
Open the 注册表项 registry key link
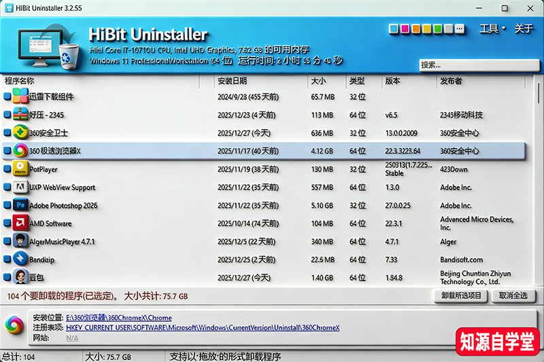(203, 328)
